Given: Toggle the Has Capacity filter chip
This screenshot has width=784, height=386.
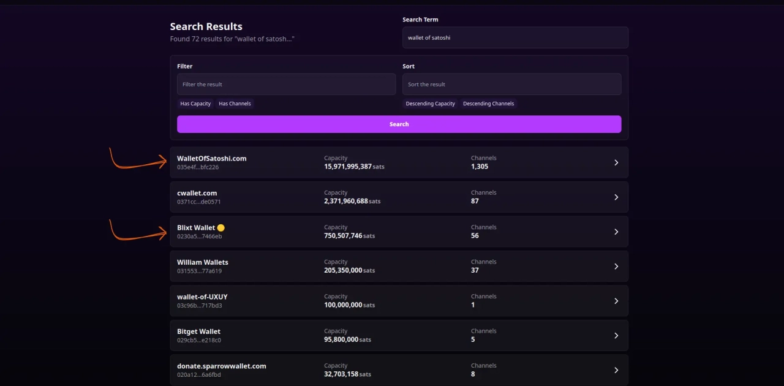Looking at the screenshot, I should (195, 104).
